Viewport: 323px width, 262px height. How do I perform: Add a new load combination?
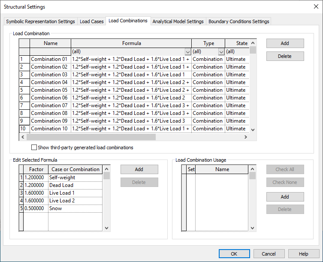tap(285, 43)
